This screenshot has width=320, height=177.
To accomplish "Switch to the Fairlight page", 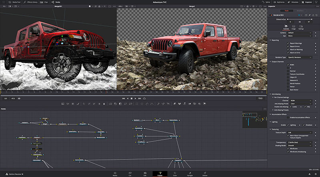I will (x=190, y=174).
